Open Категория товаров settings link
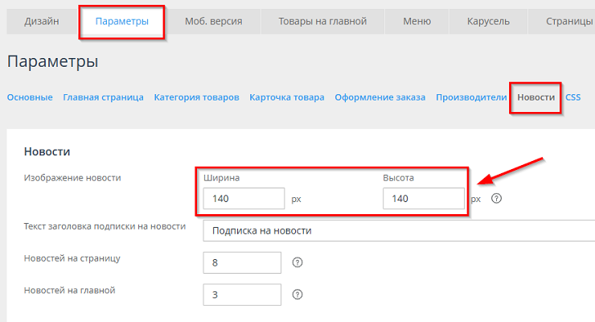 tap(196, 97)
